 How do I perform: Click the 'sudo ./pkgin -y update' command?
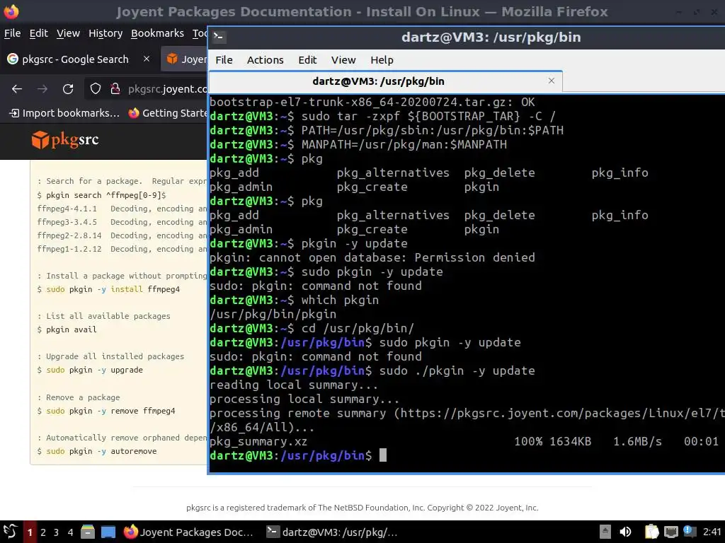457,370
